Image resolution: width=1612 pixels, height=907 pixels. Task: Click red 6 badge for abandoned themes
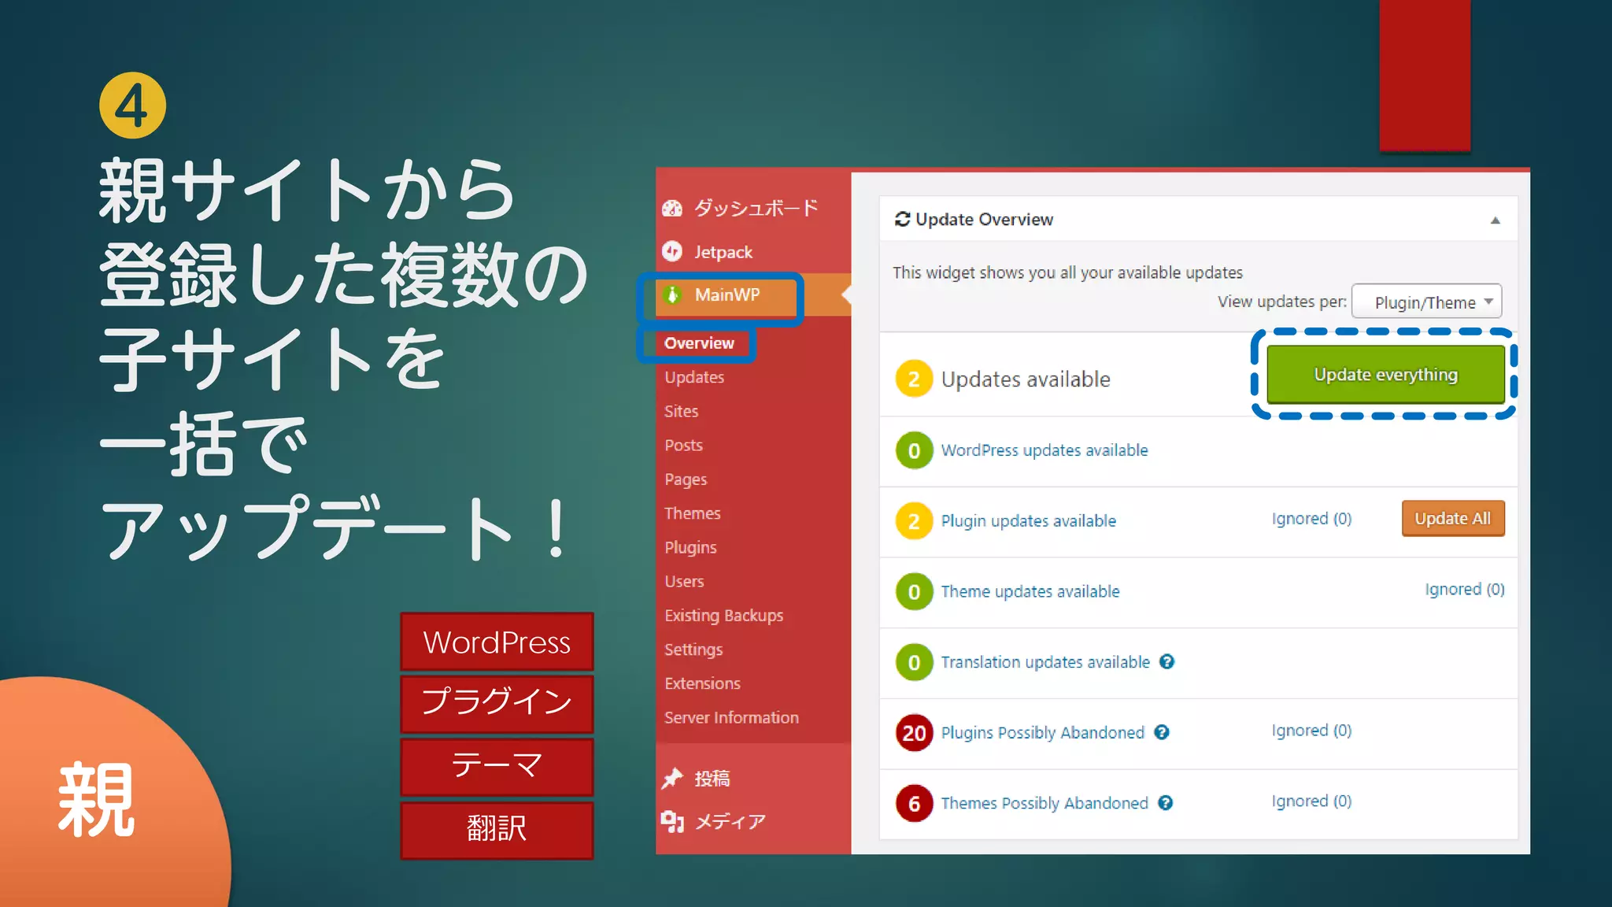pyautogui.click(x=914, y=803)
